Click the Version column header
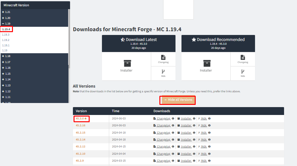The width and height of the screenshot is (297, 166). click(81, 111)
